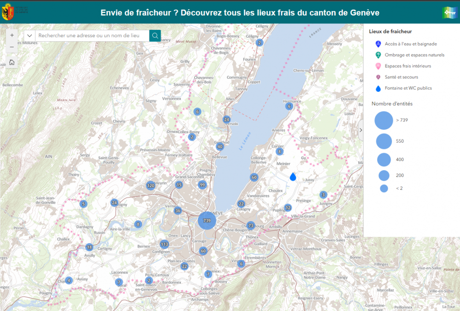Click the '550' legend circle

tap(384, 141)
